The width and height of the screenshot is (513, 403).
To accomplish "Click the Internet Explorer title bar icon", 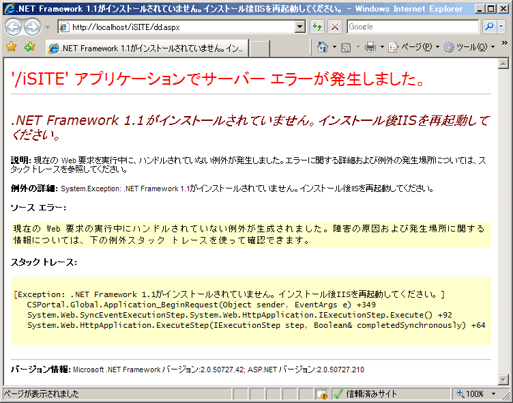I will (10, 8).
